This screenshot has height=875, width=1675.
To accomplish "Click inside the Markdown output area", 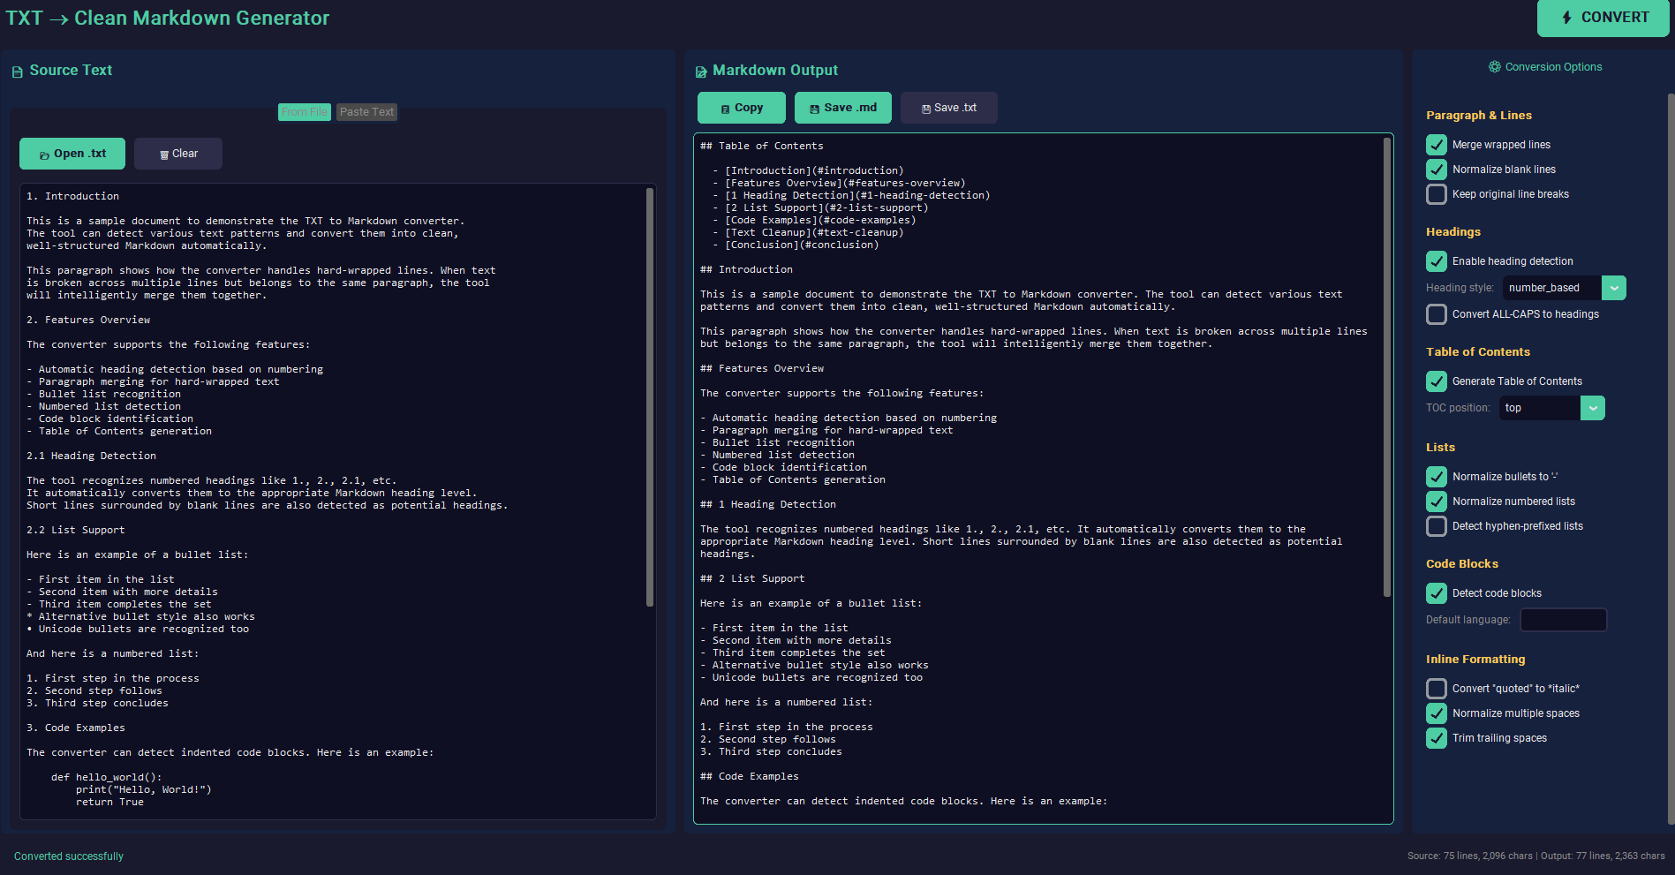I will pyautogui.click(x=1044, y=479).
